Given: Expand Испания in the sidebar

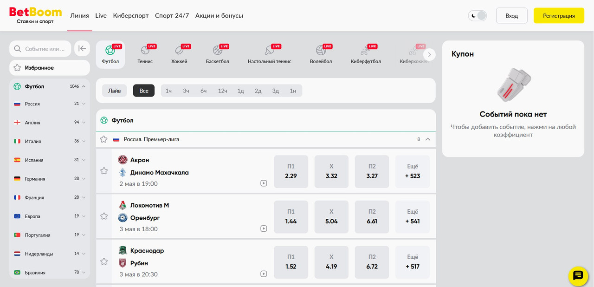Looking at the screenshot, I should (x=50, y=160).
